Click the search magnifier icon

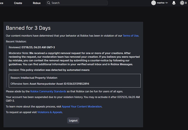(x=48, y=3)
